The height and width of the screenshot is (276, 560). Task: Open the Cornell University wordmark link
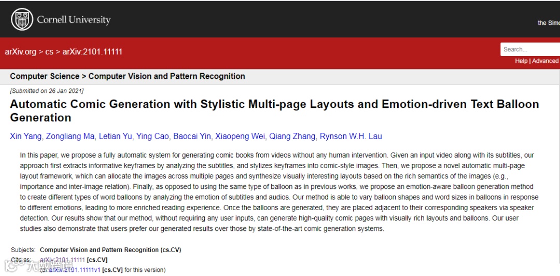coord(74,20)
